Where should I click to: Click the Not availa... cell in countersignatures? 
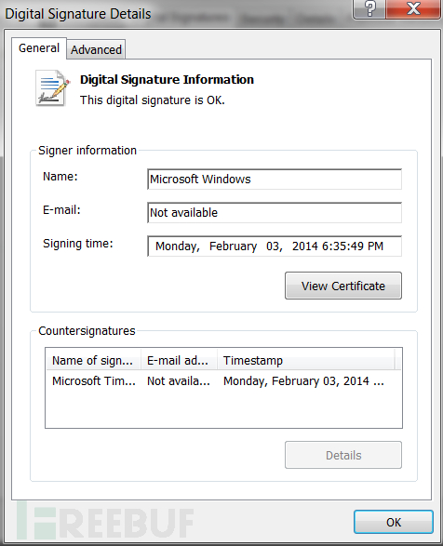[179, 381]
